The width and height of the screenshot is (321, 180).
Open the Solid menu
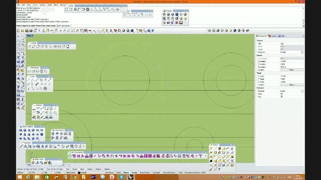50,5
